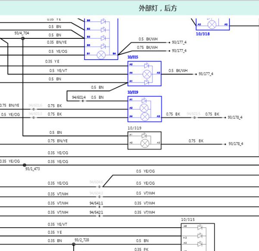This screenshot has width=259, height=251.
Task: Click the lamp symbol at pin B1
Action: 101,55
